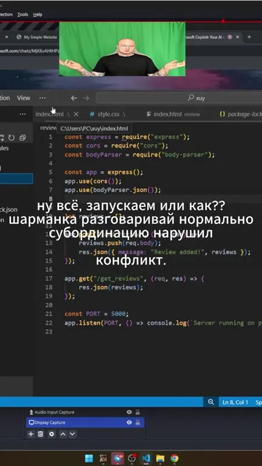Open the menu bar overflow ellipsis

(x=42, y=98)
